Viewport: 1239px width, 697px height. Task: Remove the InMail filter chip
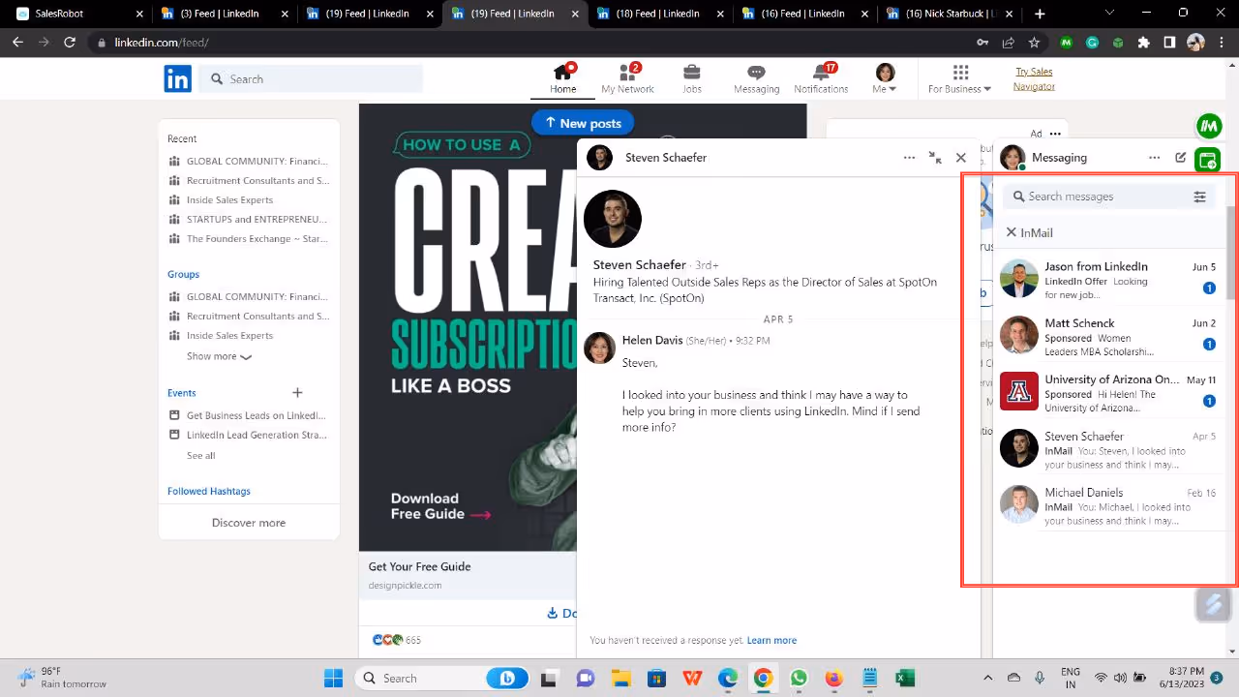(1012, 232)
